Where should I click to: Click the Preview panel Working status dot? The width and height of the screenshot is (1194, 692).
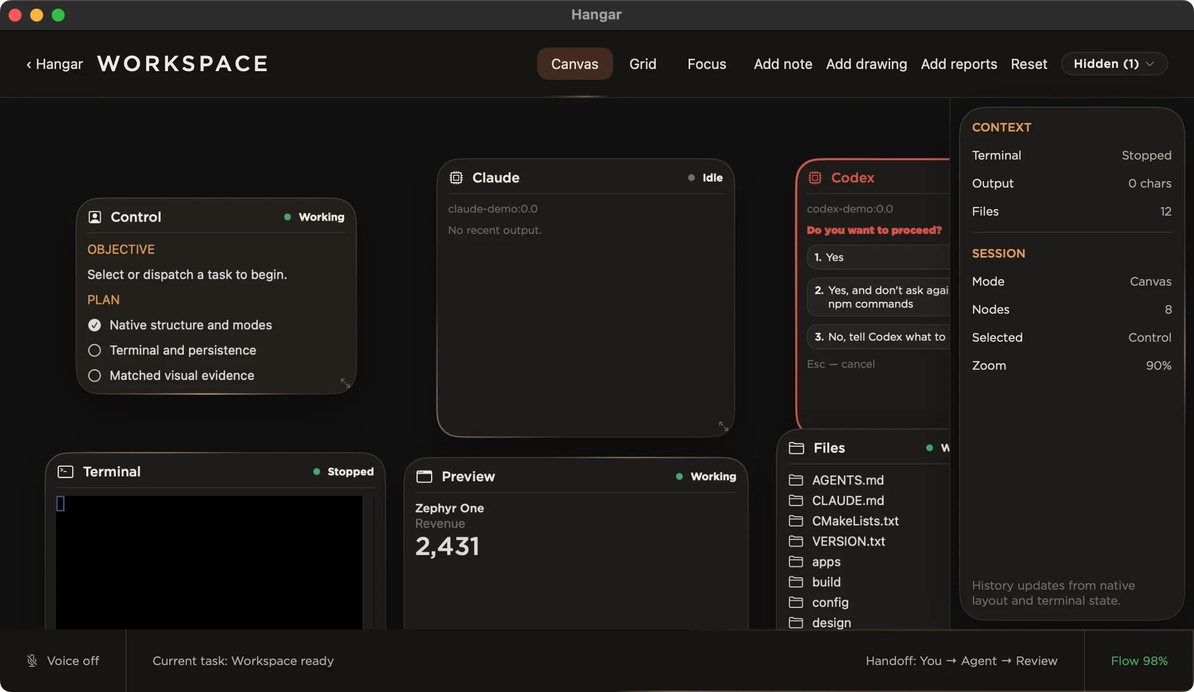(679, 476)
